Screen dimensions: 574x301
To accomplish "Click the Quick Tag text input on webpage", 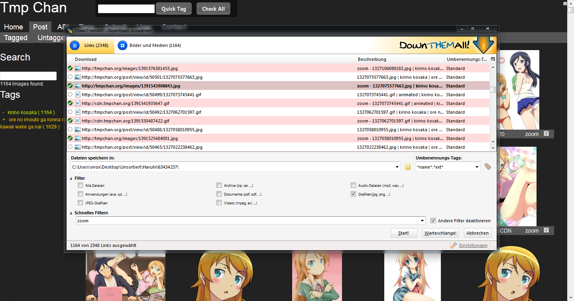I will tap(126, 9).
